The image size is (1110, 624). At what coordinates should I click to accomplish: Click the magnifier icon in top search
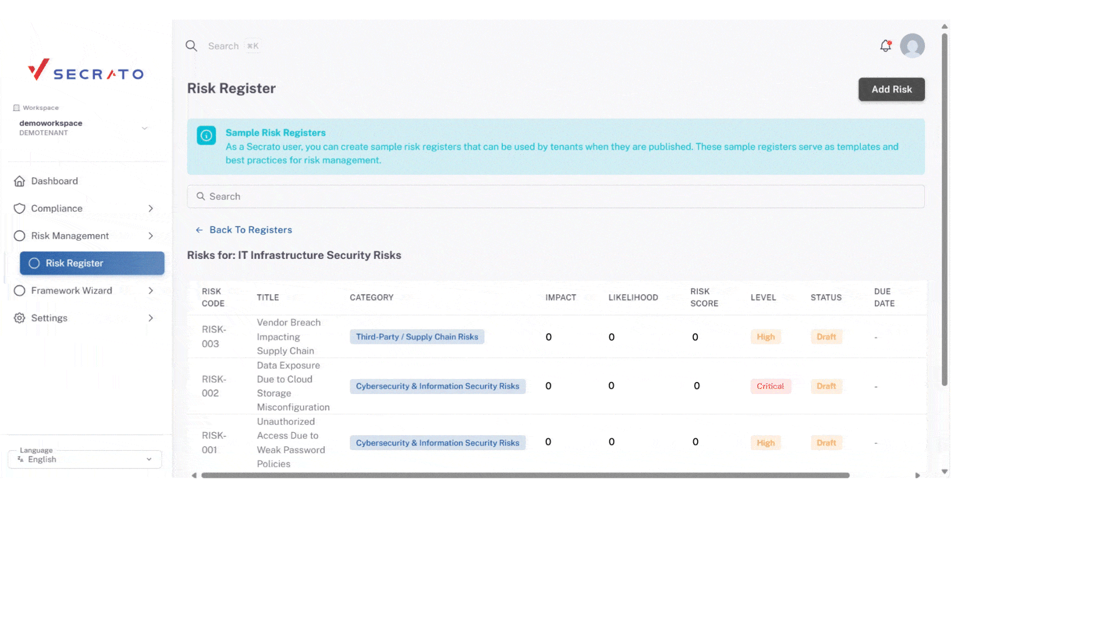(x=191, y=46)
